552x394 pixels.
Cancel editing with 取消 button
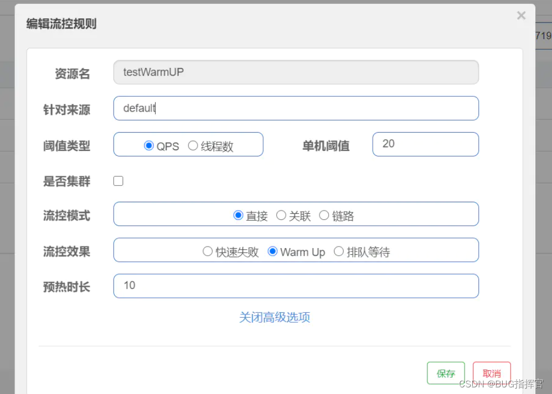491,373
